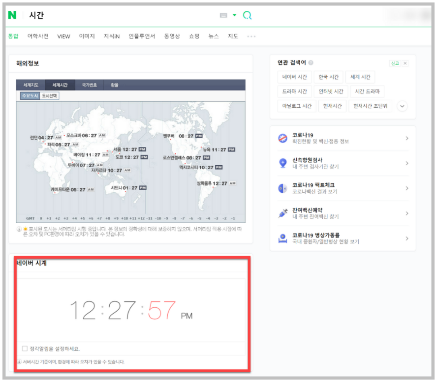The width and height of the screenshot is (437, 384).
Task: Select the 세계시간 tab in 해외정보
Action: [60, 85]
